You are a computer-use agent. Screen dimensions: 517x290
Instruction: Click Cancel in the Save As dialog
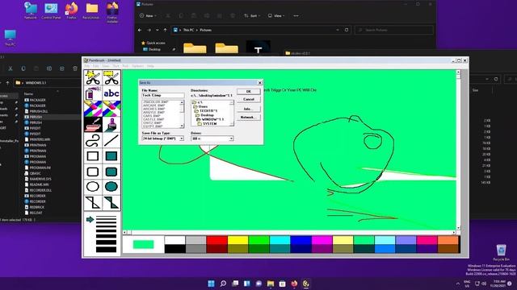coord(249,99)
